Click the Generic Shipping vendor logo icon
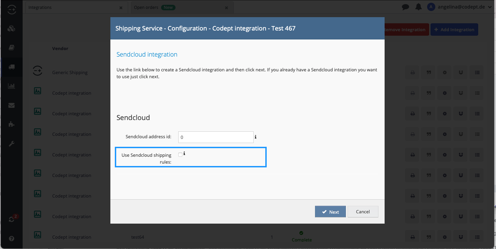Viewport: 496px width, 249px height. (37, 71)
